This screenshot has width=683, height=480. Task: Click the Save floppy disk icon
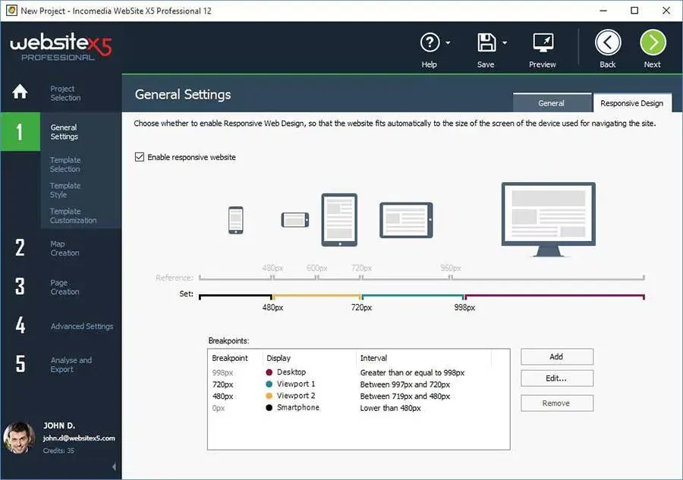486,42
